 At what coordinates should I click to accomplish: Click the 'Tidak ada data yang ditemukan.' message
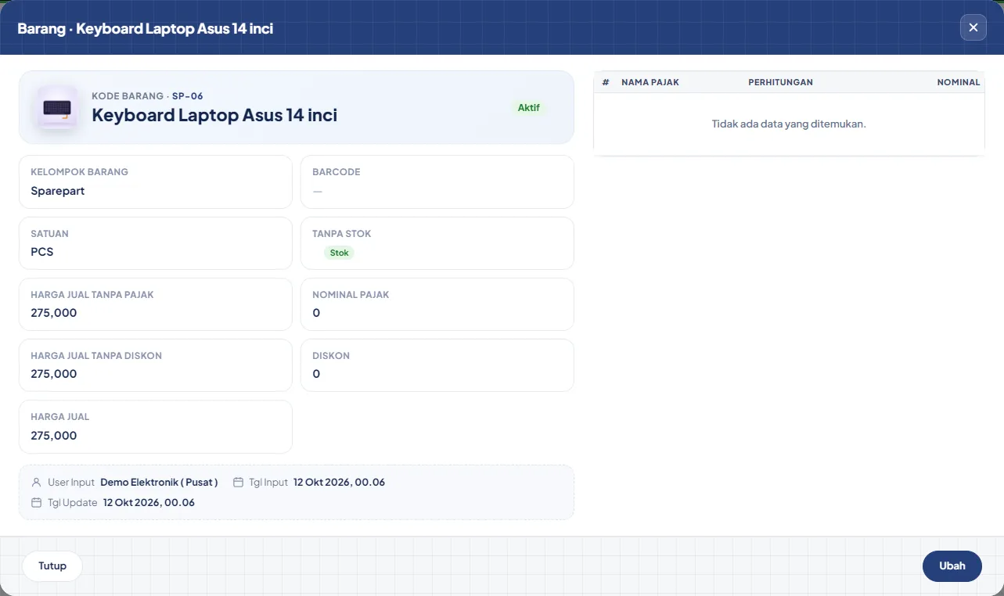coord(789,124)
